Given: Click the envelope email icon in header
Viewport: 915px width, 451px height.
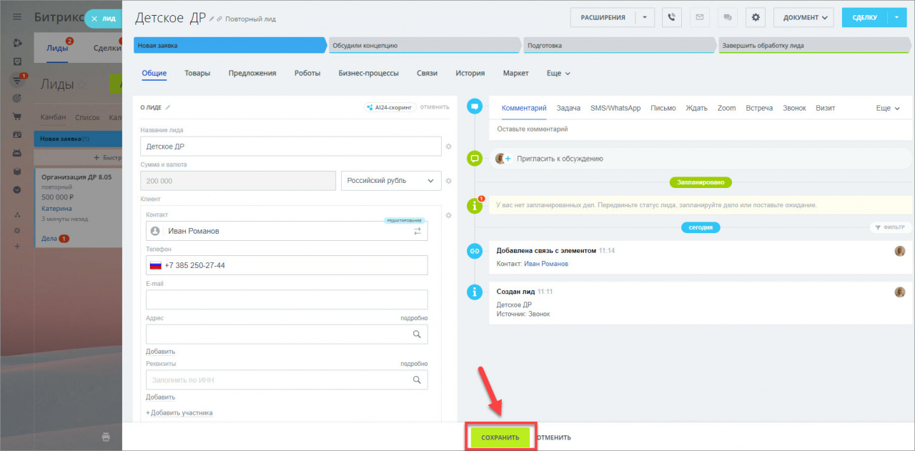Looking at the screenshot, I should click(699, 17).
